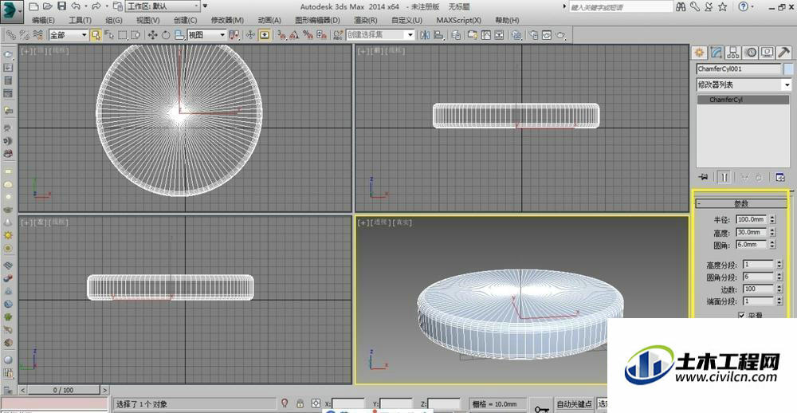Open Select by Name tool
Viewport: 797px width, 413px height.
[108, 34]
